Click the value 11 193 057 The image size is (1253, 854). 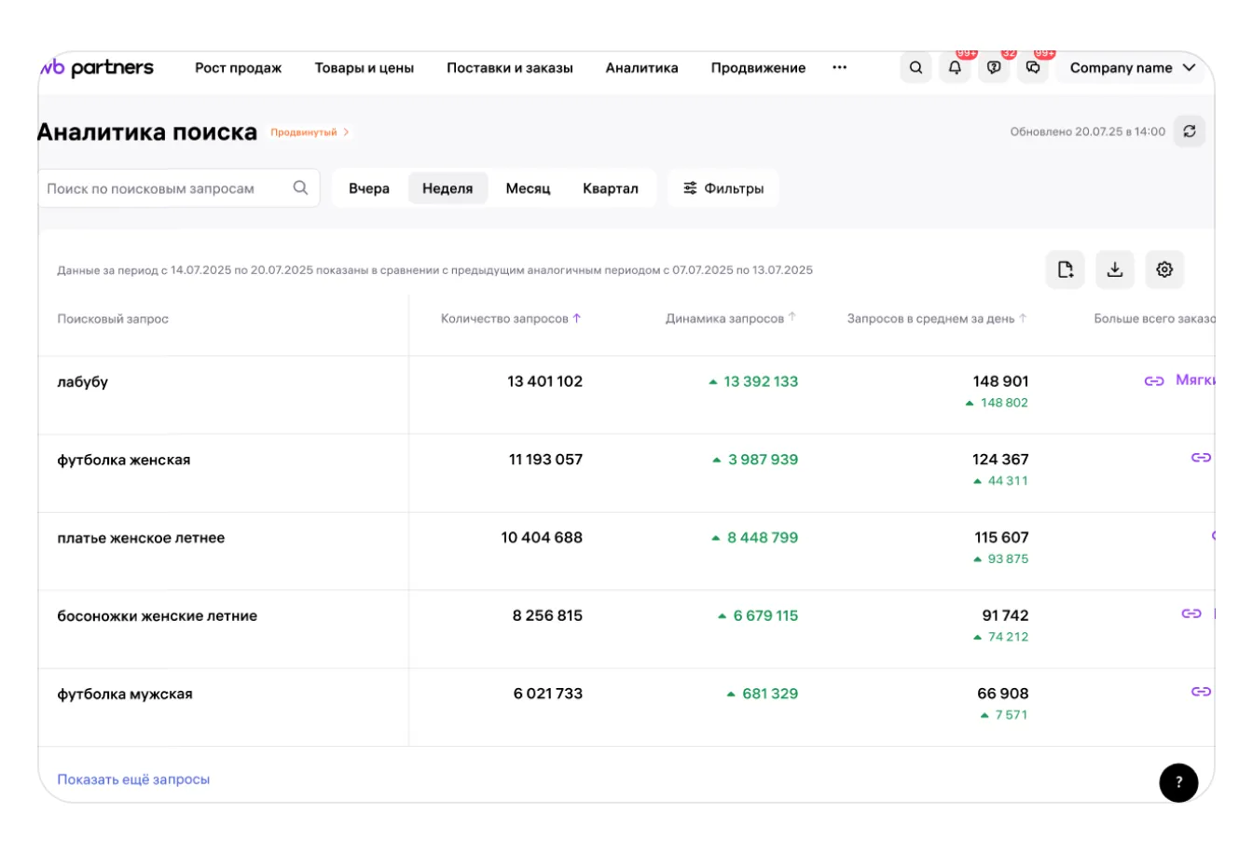point(545,460)
